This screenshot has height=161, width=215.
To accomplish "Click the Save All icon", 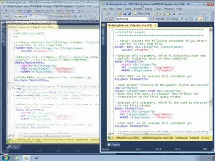I will click(129, 14).
